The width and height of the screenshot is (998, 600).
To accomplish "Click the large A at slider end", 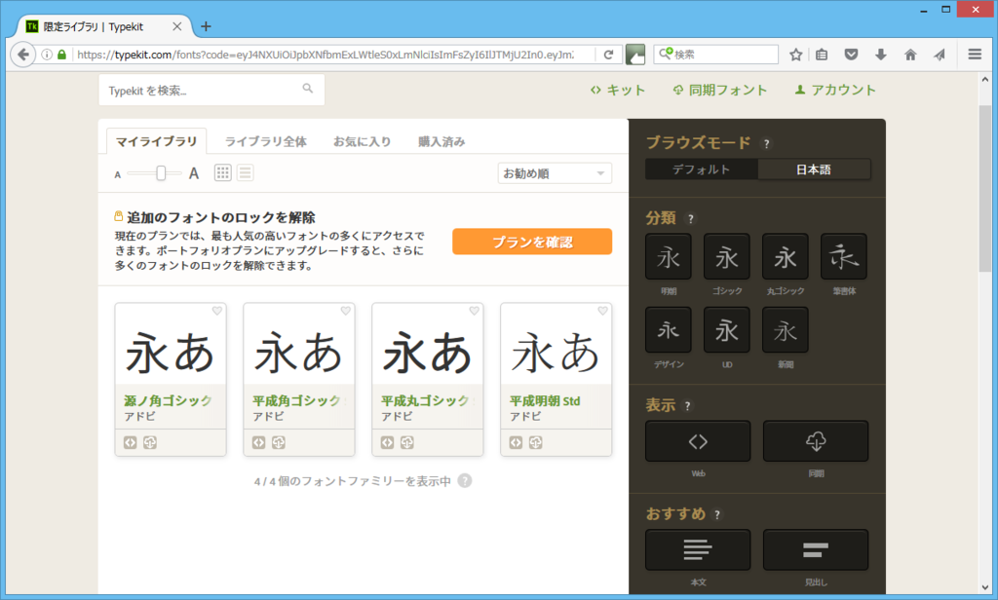I will (x=194, y=173).
